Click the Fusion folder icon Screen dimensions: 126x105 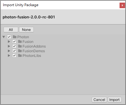20,41
